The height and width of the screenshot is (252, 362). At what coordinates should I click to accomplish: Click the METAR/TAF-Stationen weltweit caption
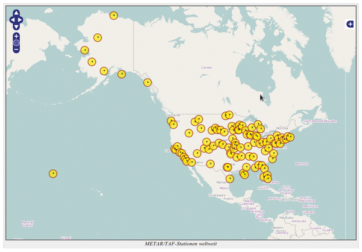tap(181, 244)
